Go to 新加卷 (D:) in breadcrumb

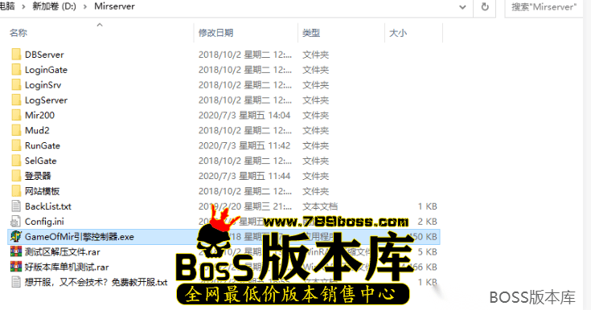click(54, 6)
